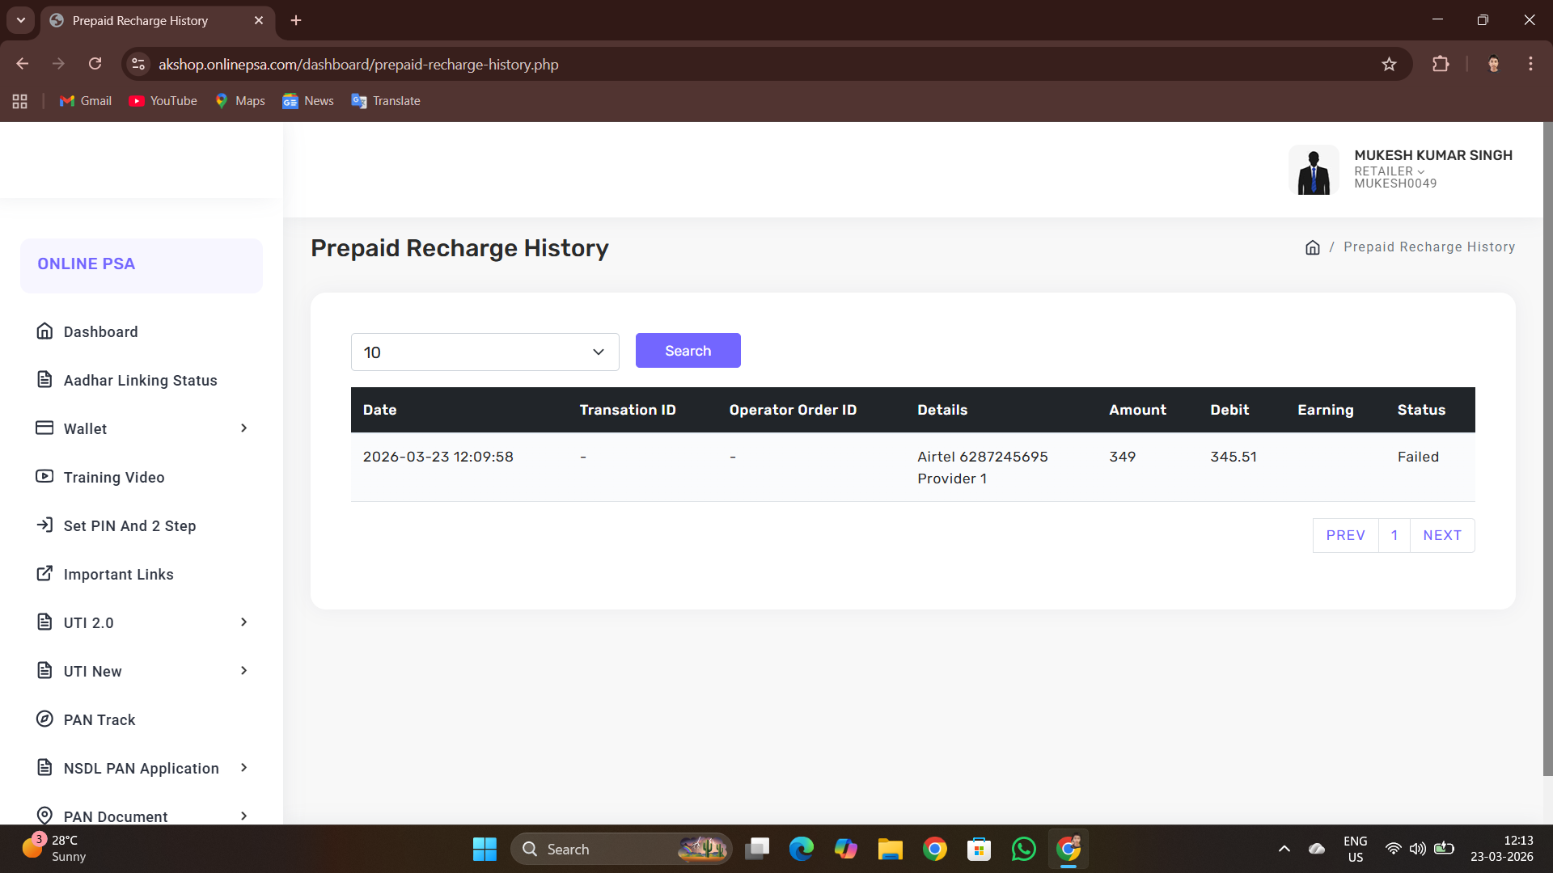The image size is (1553, 873).
Task: Click the Search button
Action: (x=688, y=350)
